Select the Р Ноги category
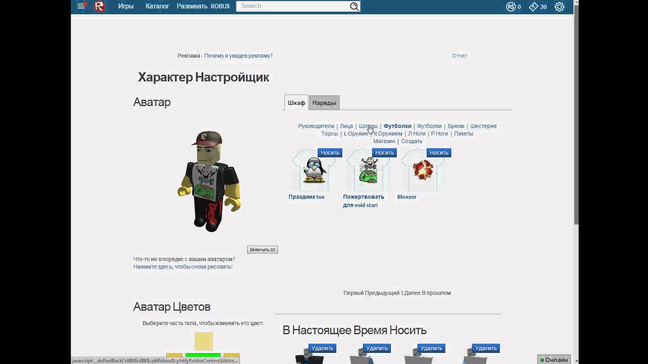The width and height of the screenshot is (648, 364). click(x=439, y=133)
